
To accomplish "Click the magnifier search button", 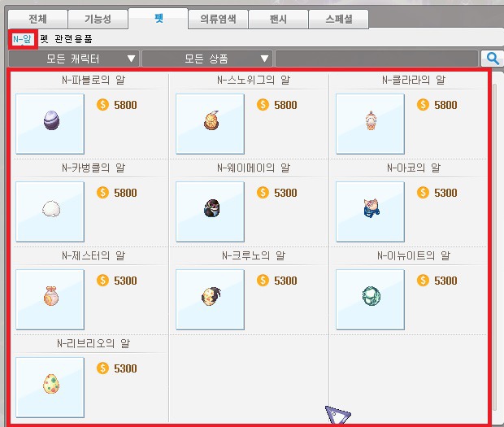I will 492,59.
